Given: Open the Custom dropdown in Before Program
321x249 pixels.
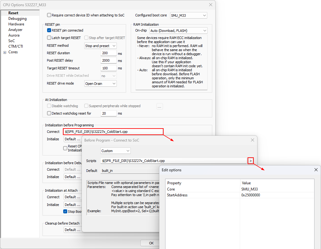Looking at the screenshot, I should (116, 151).
